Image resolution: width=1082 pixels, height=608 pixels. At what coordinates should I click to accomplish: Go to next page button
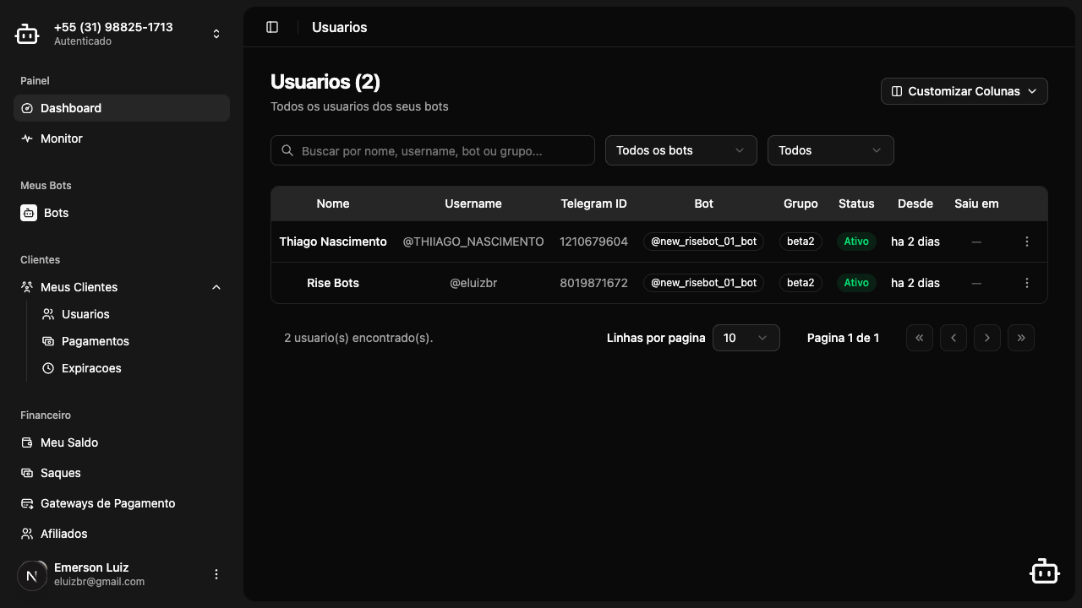point(987,338)
